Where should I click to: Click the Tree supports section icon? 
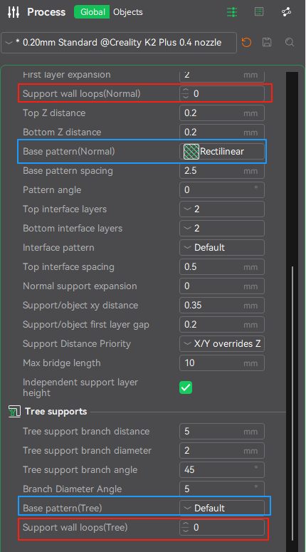[x=14, y=411]
